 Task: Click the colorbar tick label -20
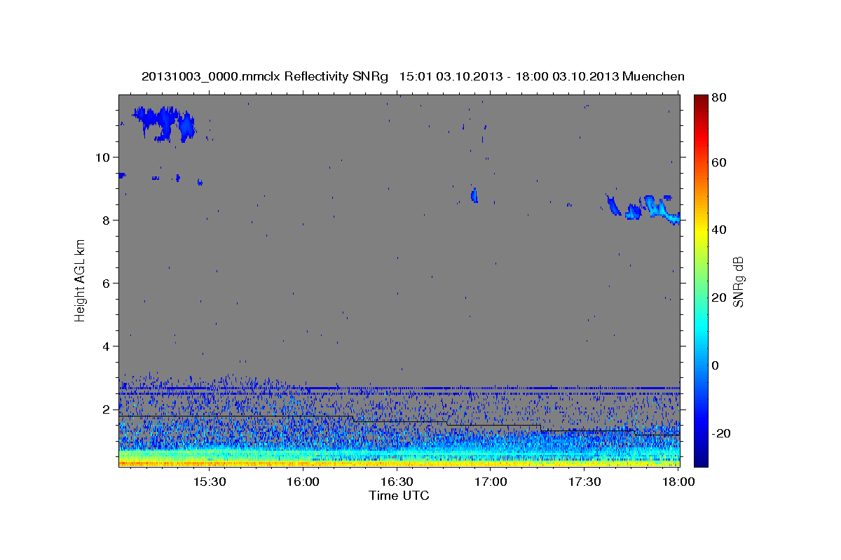[721, 433]
